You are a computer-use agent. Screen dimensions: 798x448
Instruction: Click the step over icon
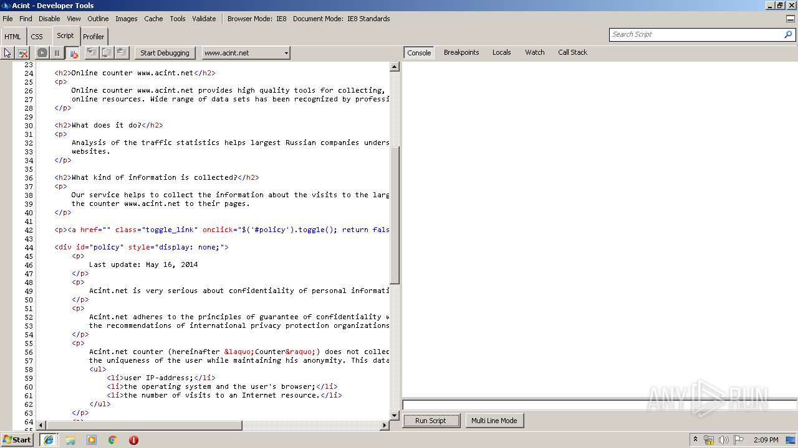(107, 53)
